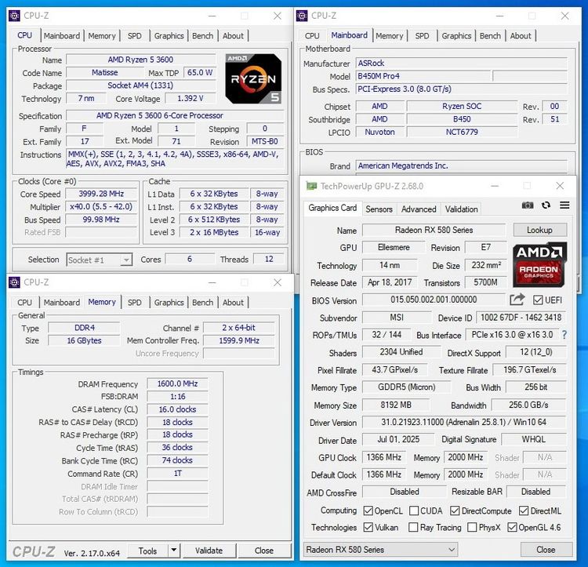Open Graphics tab in Memory window
588x567 pixels.
tap(169, 303)
